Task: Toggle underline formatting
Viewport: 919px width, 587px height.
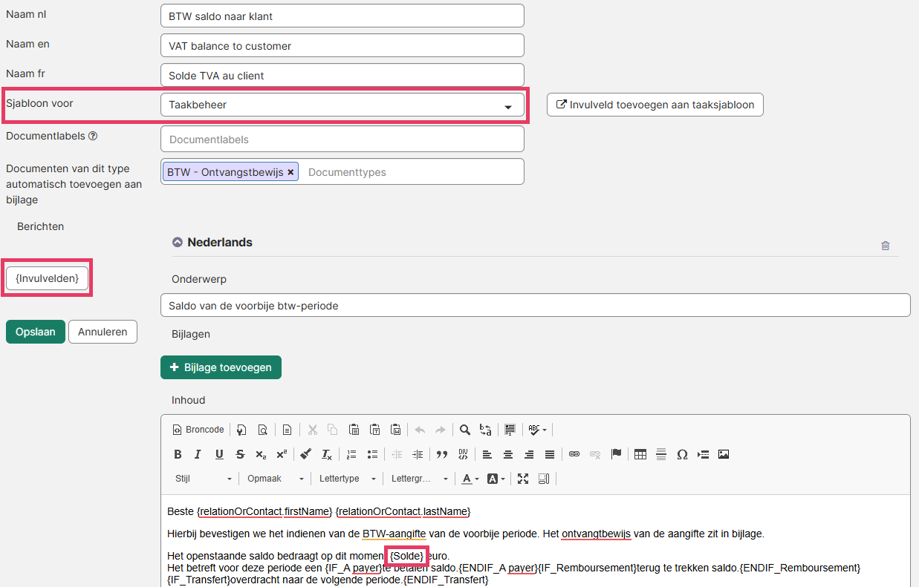Action: pyautogui.click(x=219, y=454)
